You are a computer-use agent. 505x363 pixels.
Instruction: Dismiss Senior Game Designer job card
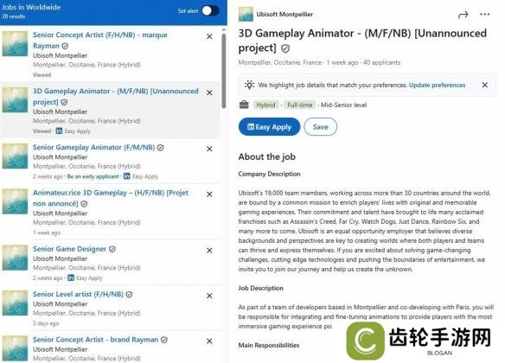[209, 251]
